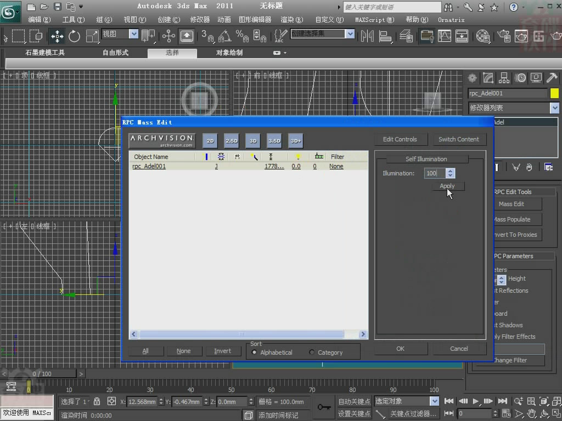Adjust the X coordinate spinner
562x421 pixels.
(x=161, y=402)
